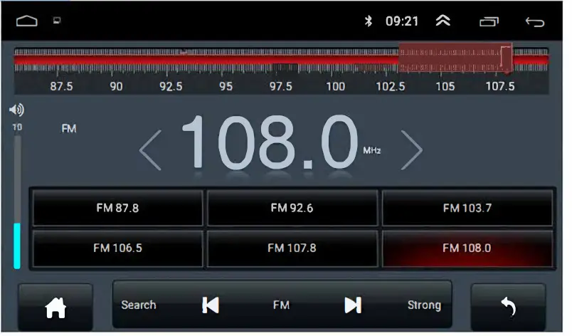Tap the Home icon button at bottom left
Screen dimensions: 572x336
click(55, 308)
